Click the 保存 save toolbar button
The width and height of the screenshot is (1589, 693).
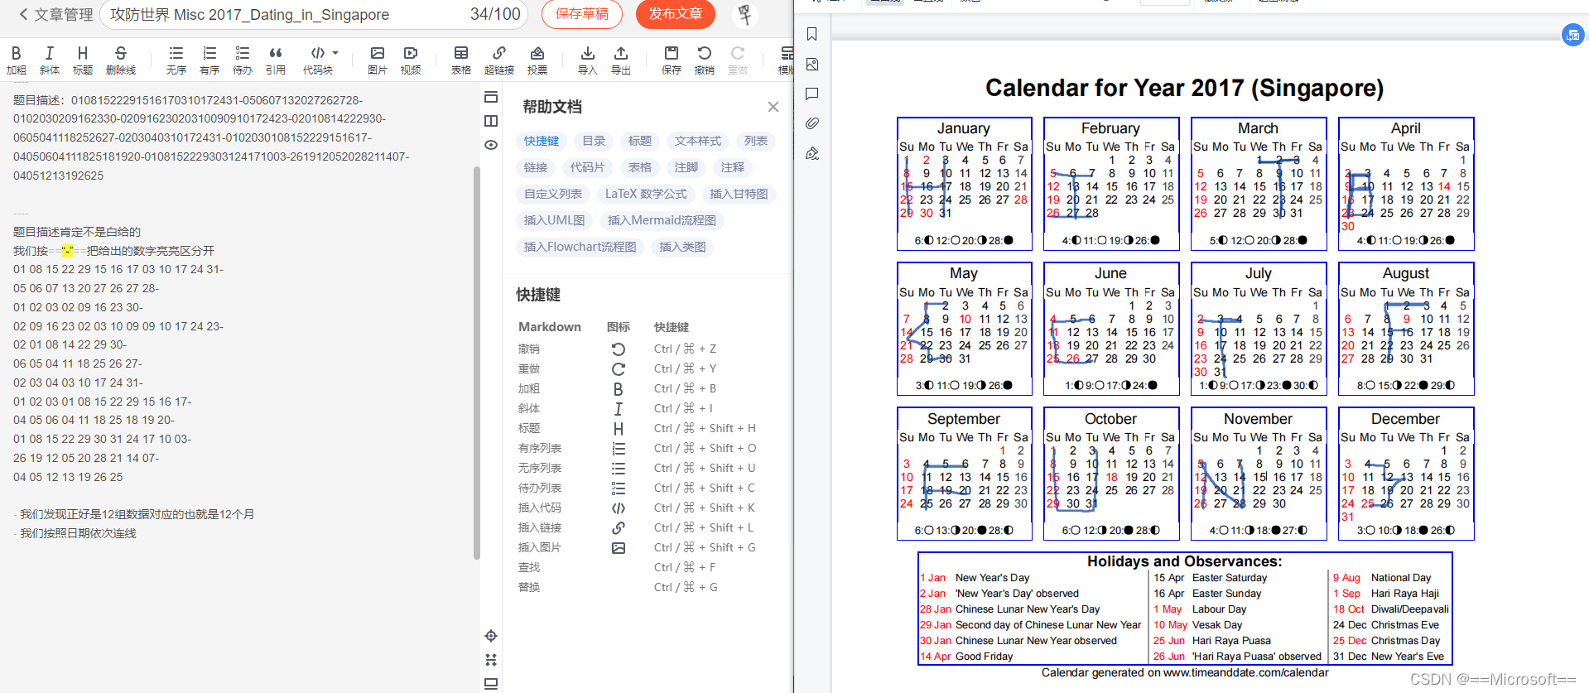[672, 60]
